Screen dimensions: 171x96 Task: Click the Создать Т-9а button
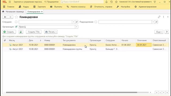click(34, 32)
